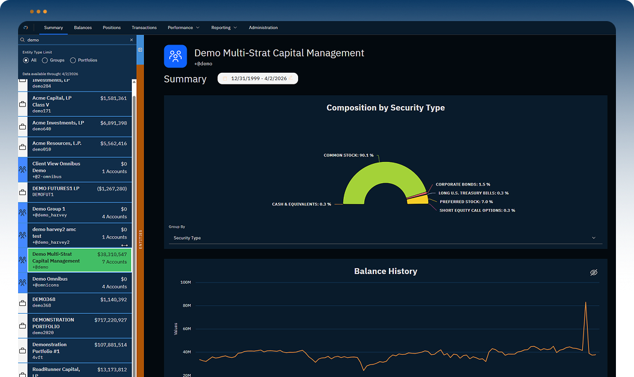Open the Group By Security Type dropdown
This screenshot has width=634, height=377.
385,238
